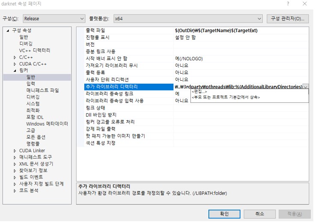This screenshot has height=222, width=315.
Task: Select VC++ 디렉터리 tree item
Action: (x=35, y=50)
